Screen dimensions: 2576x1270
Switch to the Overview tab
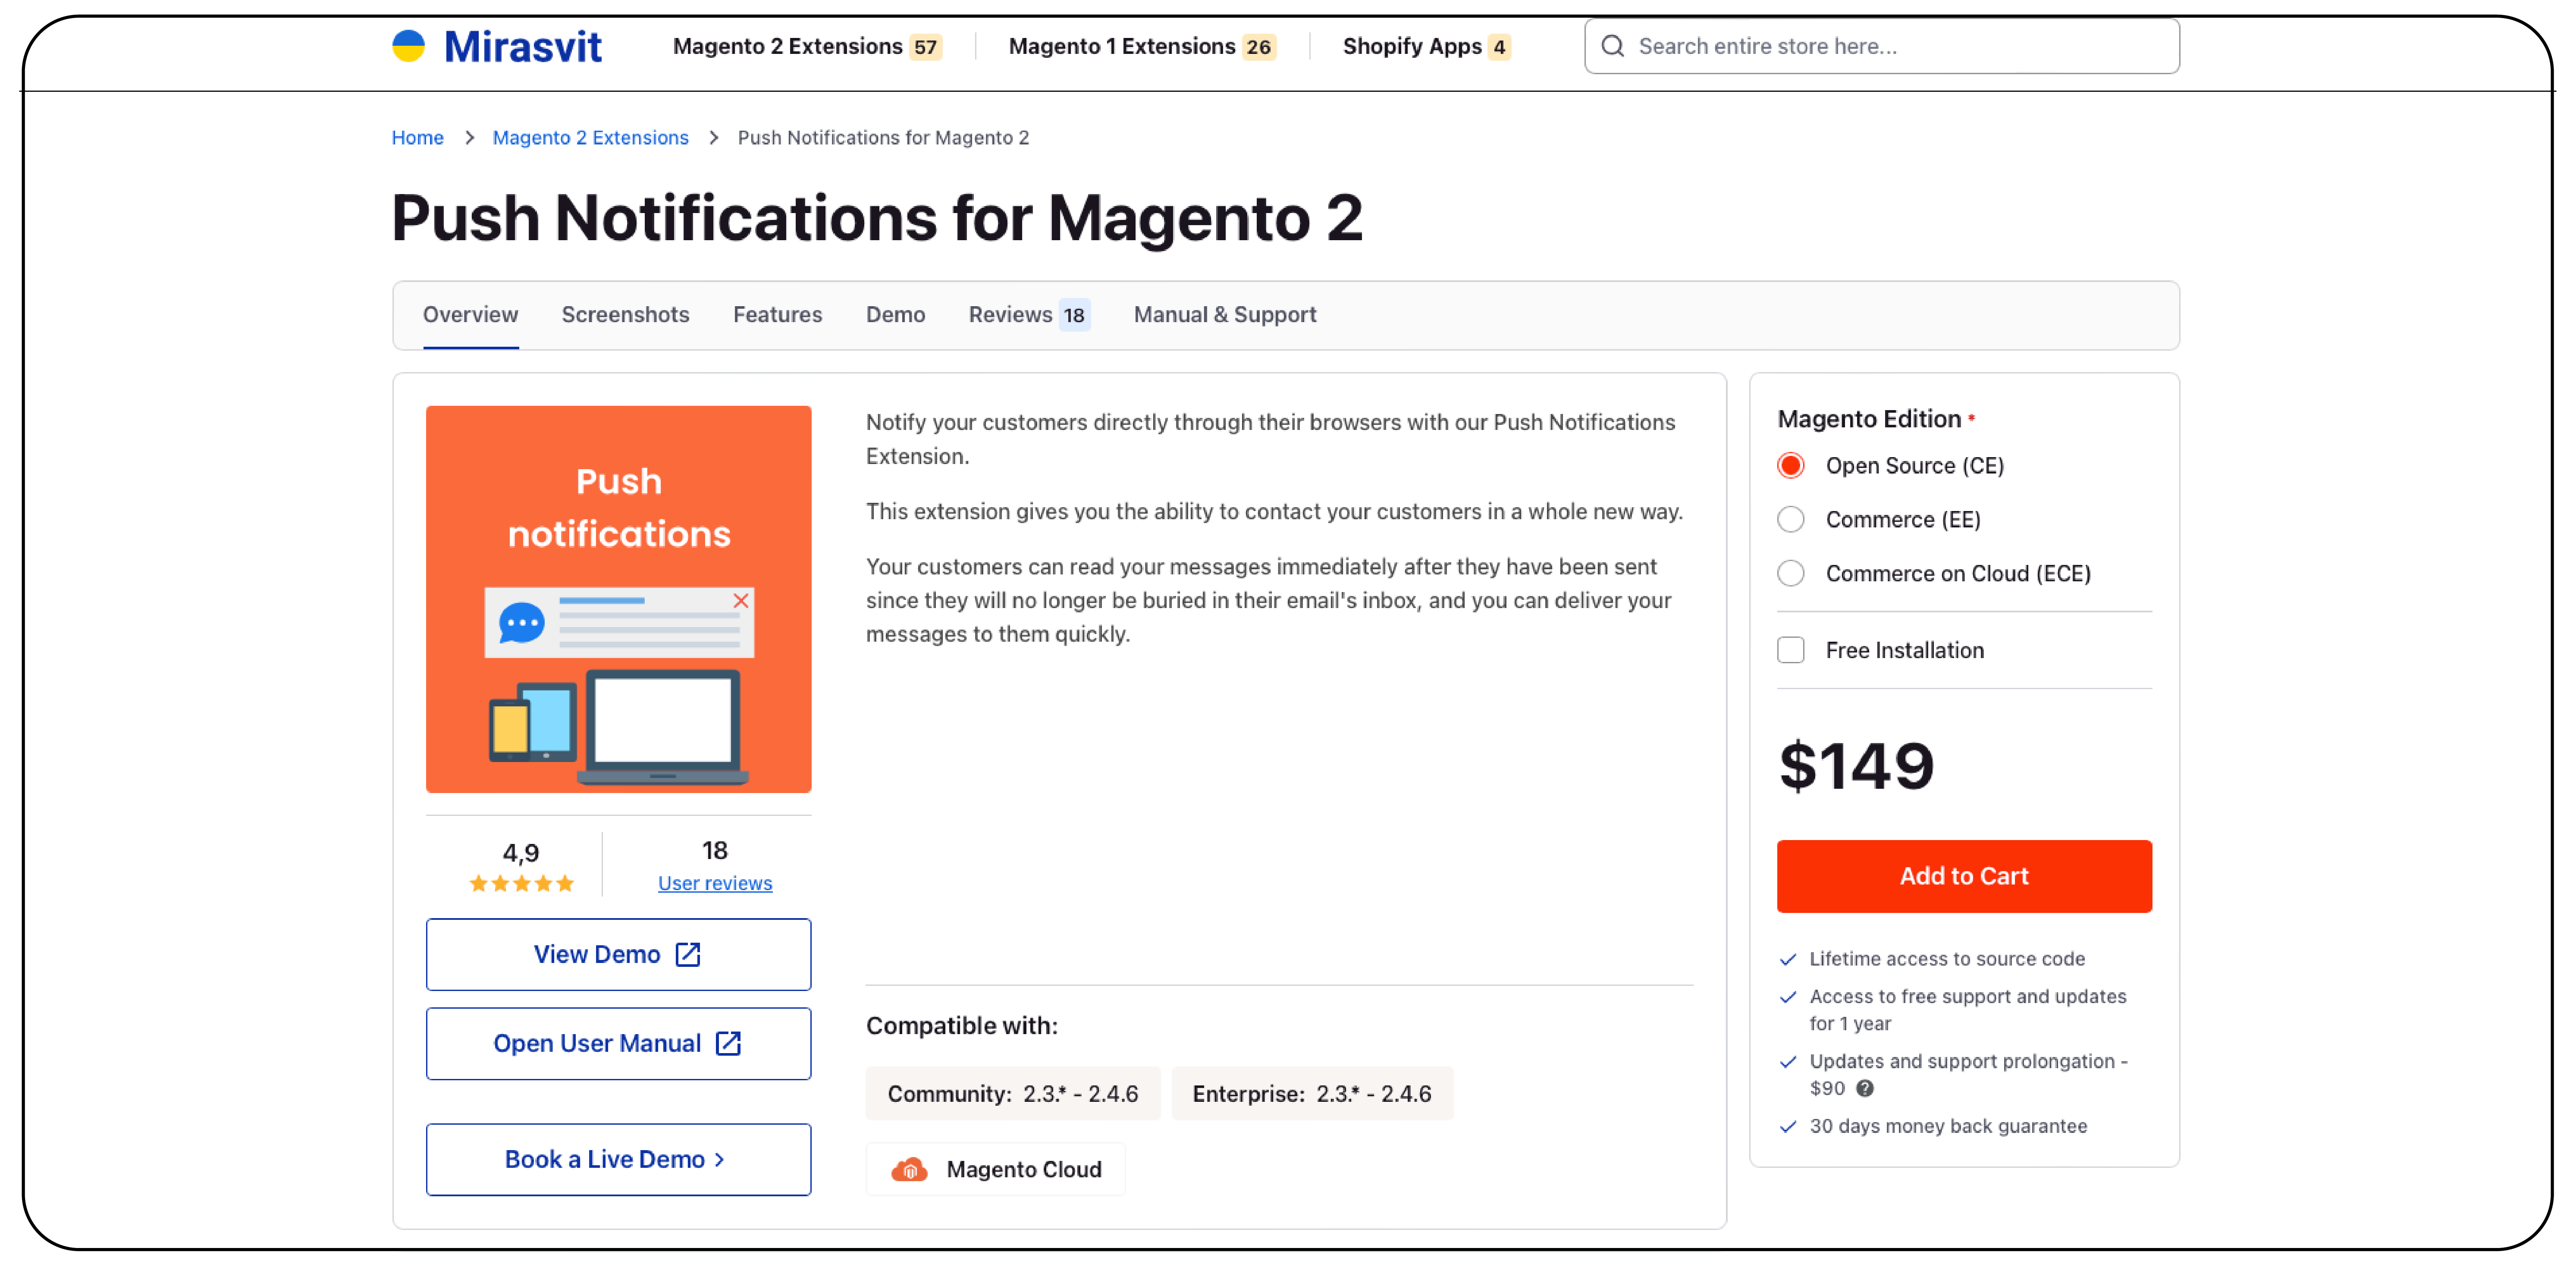tap(470, 315)
